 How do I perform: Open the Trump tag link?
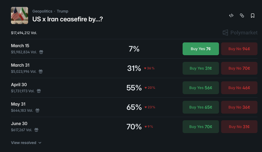(63, 11)
